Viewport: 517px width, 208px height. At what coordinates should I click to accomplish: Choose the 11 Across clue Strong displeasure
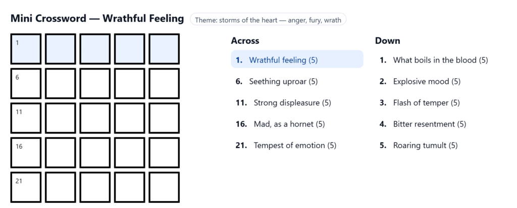[x=297, y=102]
